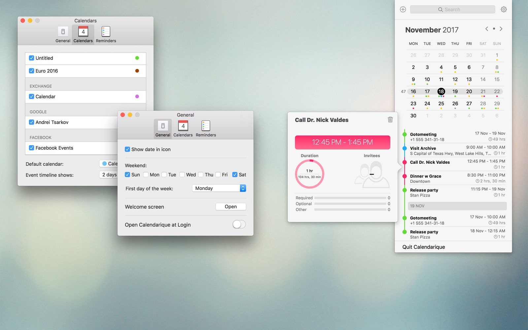Go to next month with right chevron

pos(501,29)
